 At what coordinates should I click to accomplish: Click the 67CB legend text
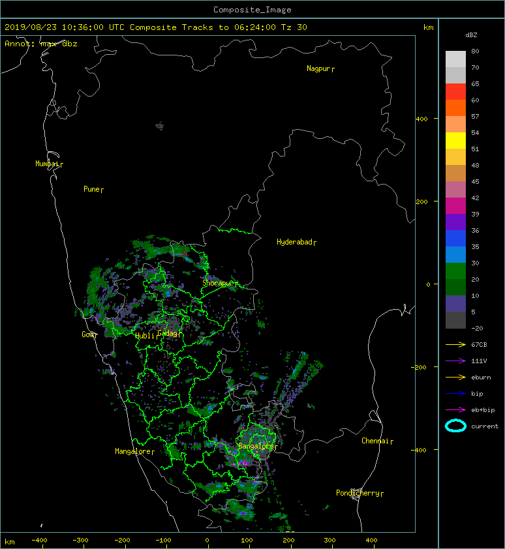pos(479,345)
